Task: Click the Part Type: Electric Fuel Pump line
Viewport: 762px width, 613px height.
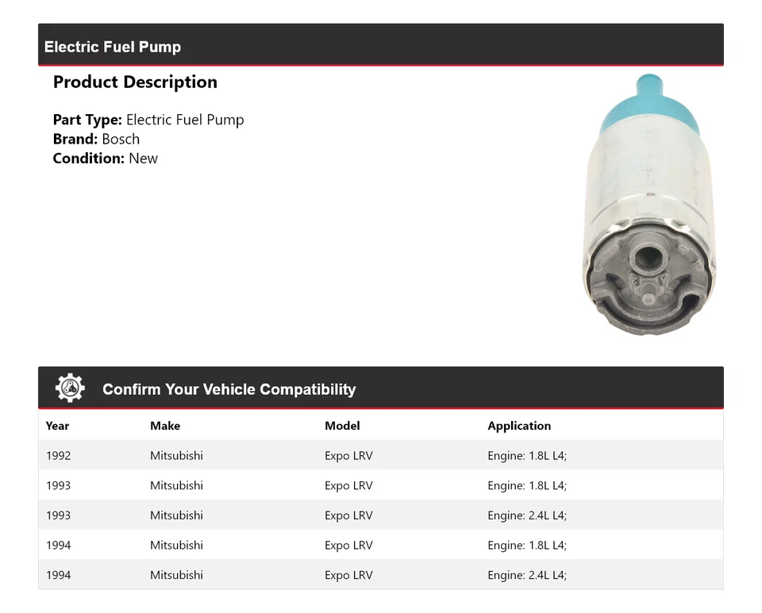Action: click(148, 120)
